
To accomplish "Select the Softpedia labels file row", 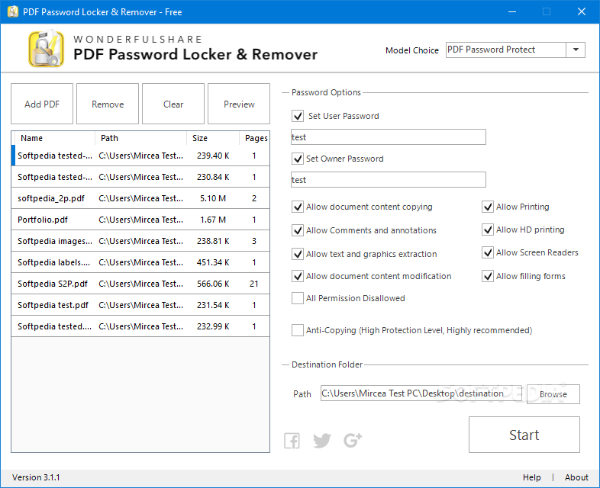I will pos(140,262).
